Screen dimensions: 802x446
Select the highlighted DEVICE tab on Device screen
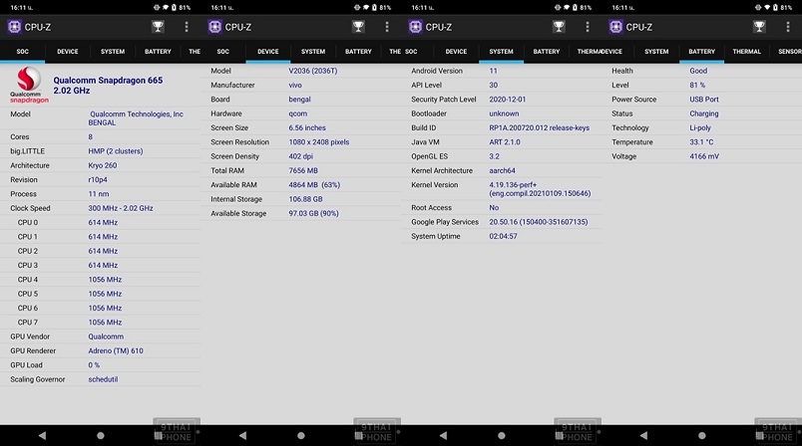(268, 52)
